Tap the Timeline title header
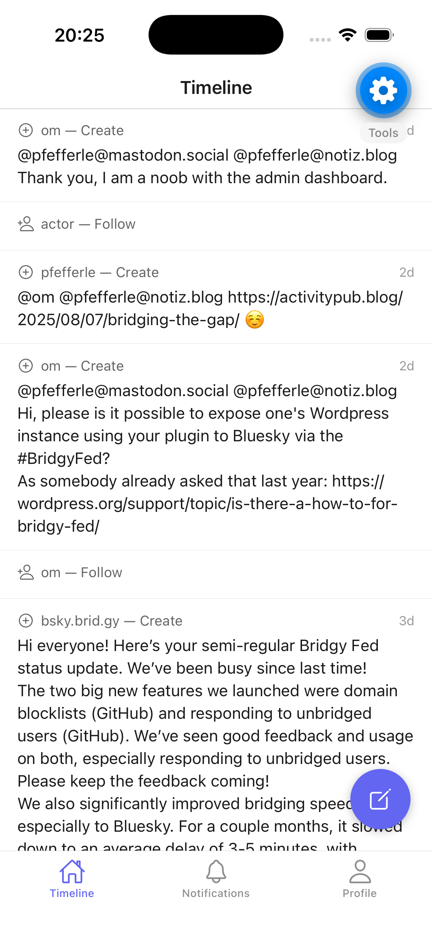 pyautogui.click(x=216, y=87)
